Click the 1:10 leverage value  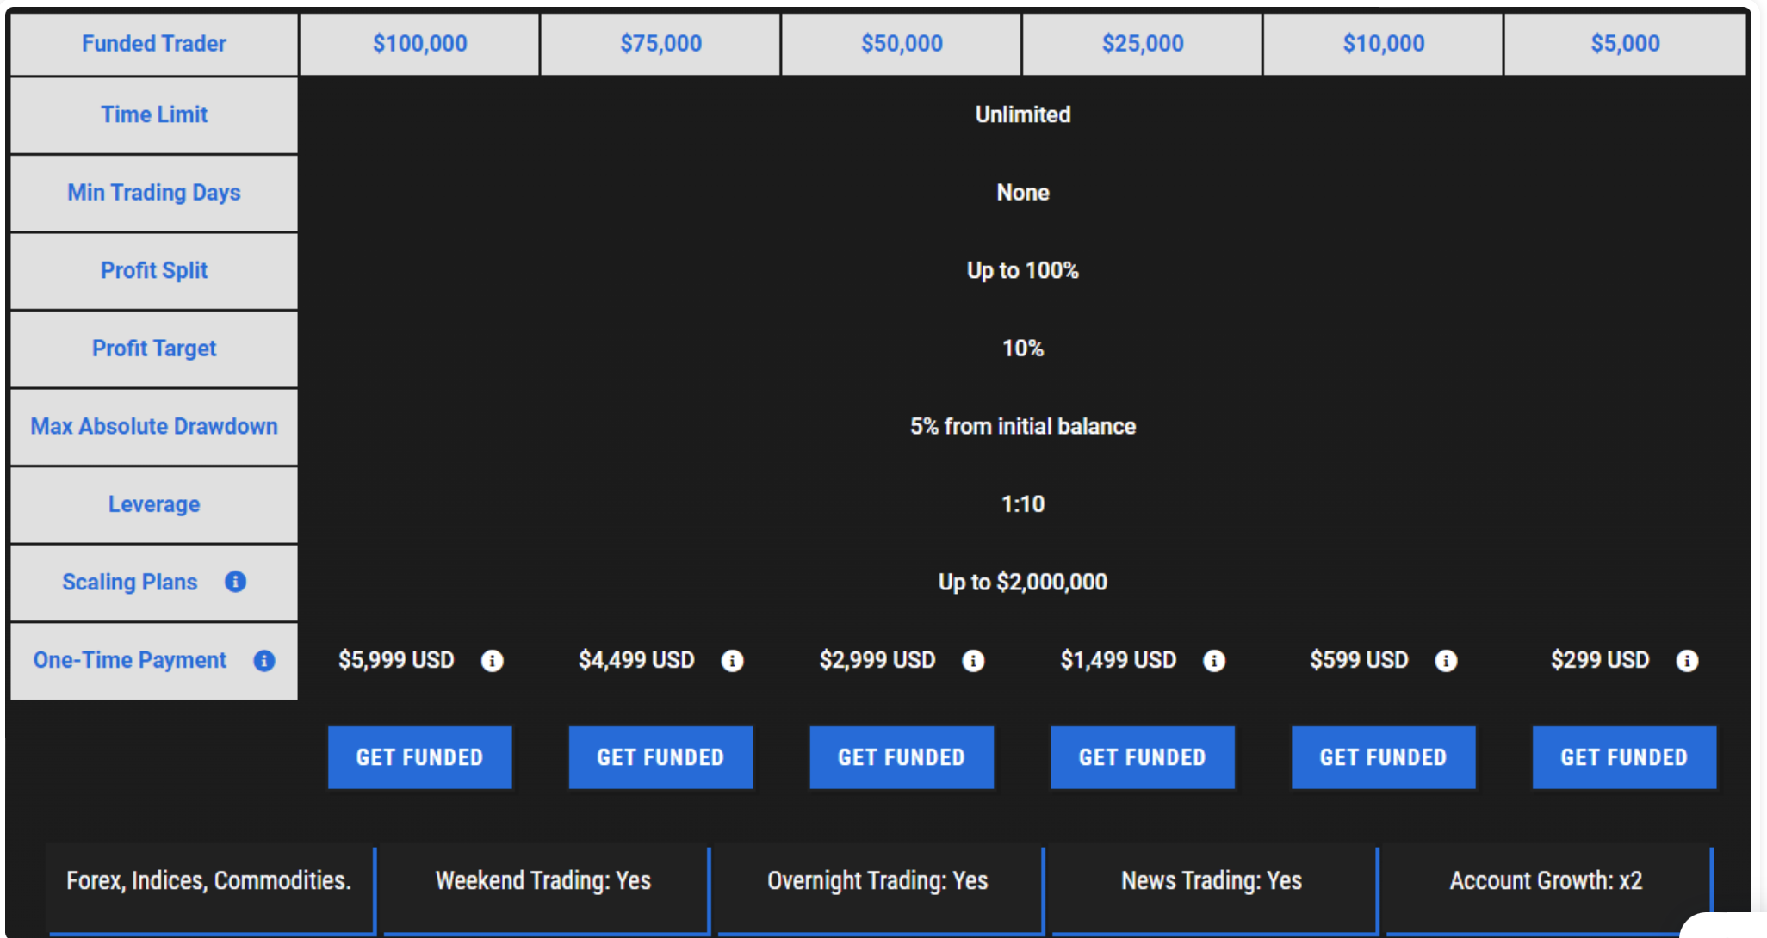[x=1023, y=504]
